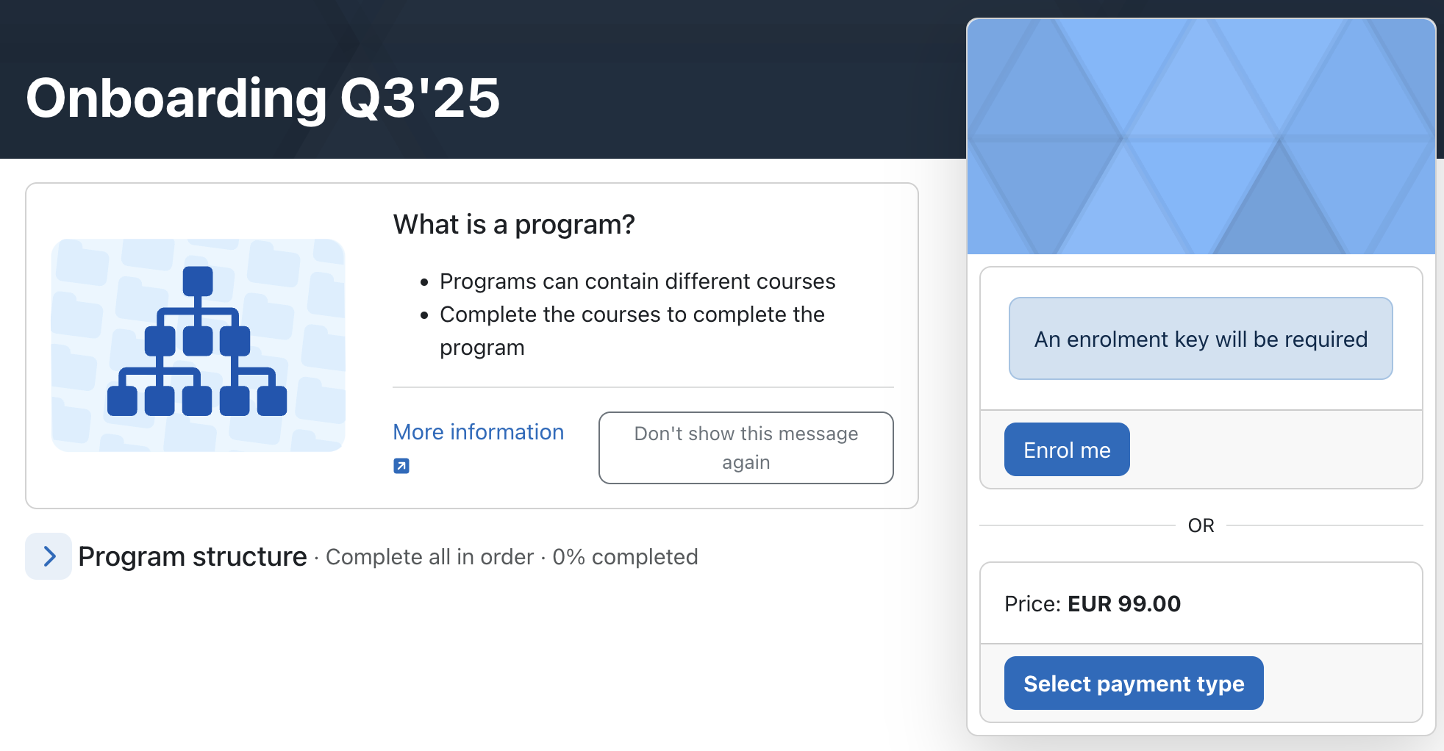This screenshot has height=751, width=1444.
Task: Click the Enrol me button
Action: point(1066,450)
